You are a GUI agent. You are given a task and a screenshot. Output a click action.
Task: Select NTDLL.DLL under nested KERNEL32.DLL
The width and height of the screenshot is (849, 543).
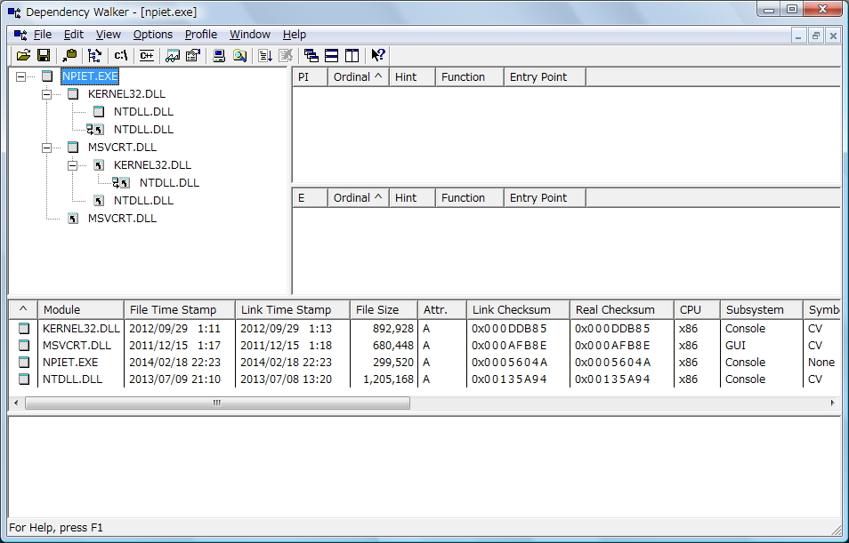169,183
